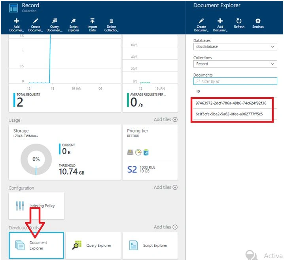Click the Usage section heading
This screenshot has width=284, height=261.
[x=14, y=120]
